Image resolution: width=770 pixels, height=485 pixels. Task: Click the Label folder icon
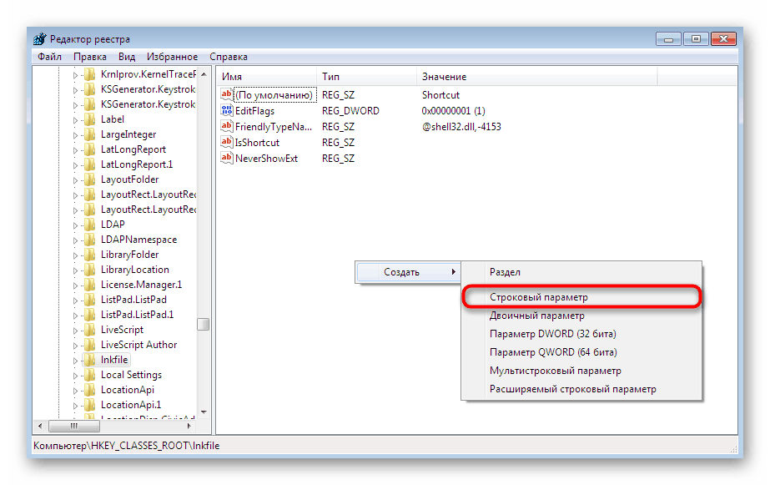[x=89, y=119]
